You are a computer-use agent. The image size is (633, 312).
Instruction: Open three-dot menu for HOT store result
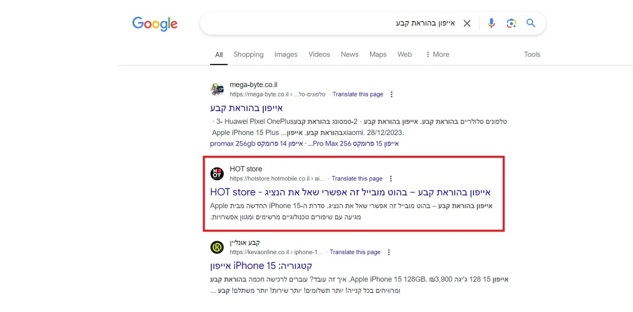[391, 179]
